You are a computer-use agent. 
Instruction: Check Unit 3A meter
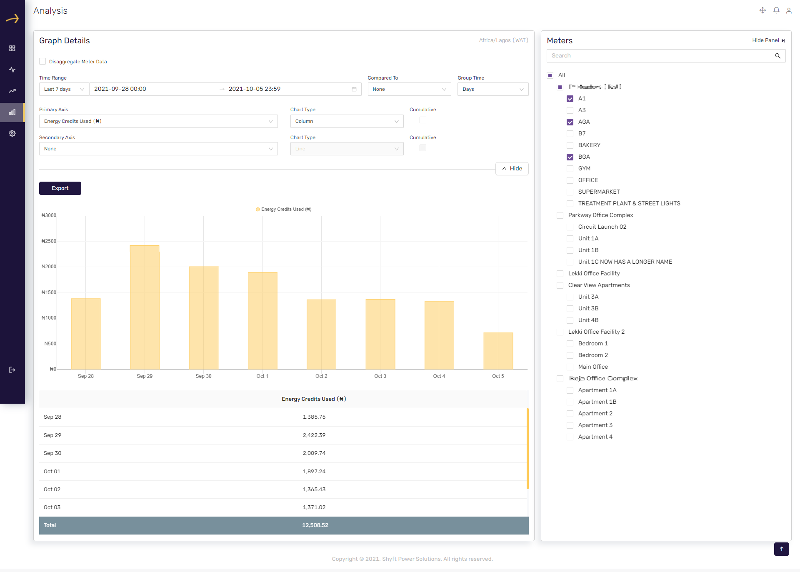tap(570, 297)
